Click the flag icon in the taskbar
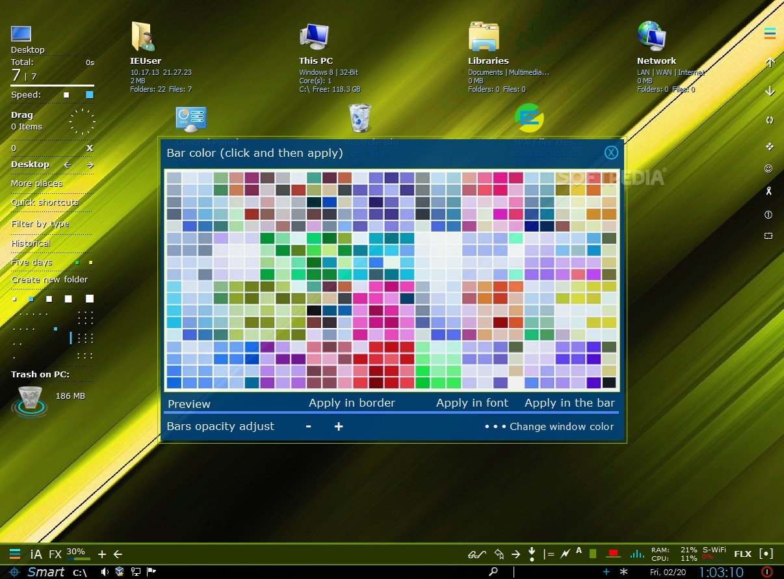 [x=151, y=572]
